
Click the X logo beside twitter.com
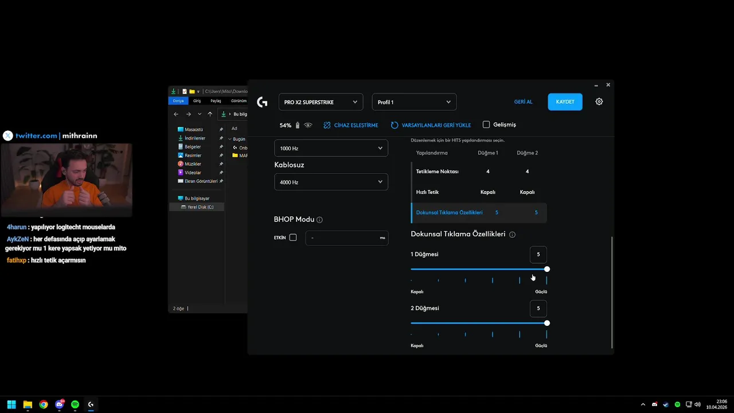pyautogui.click(x=8, y=136)
